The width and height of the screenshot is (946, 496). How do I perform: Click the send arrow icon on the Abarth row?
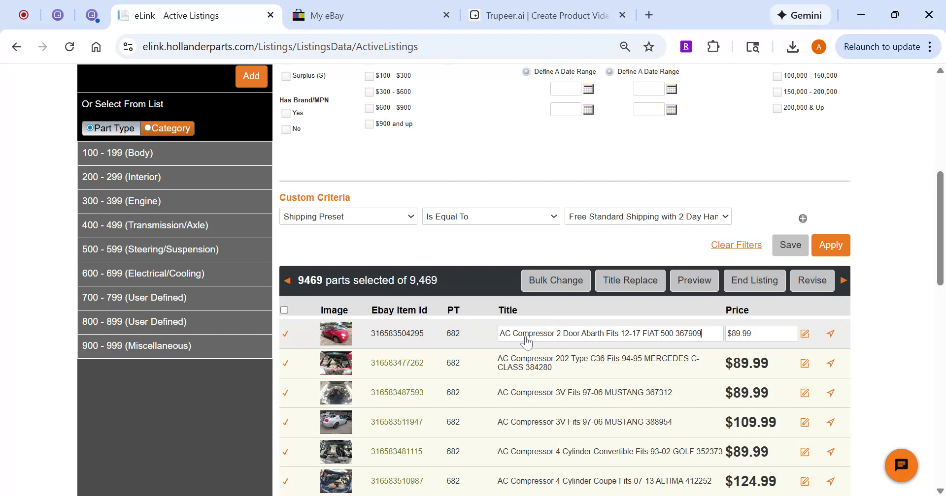point(831,333)
